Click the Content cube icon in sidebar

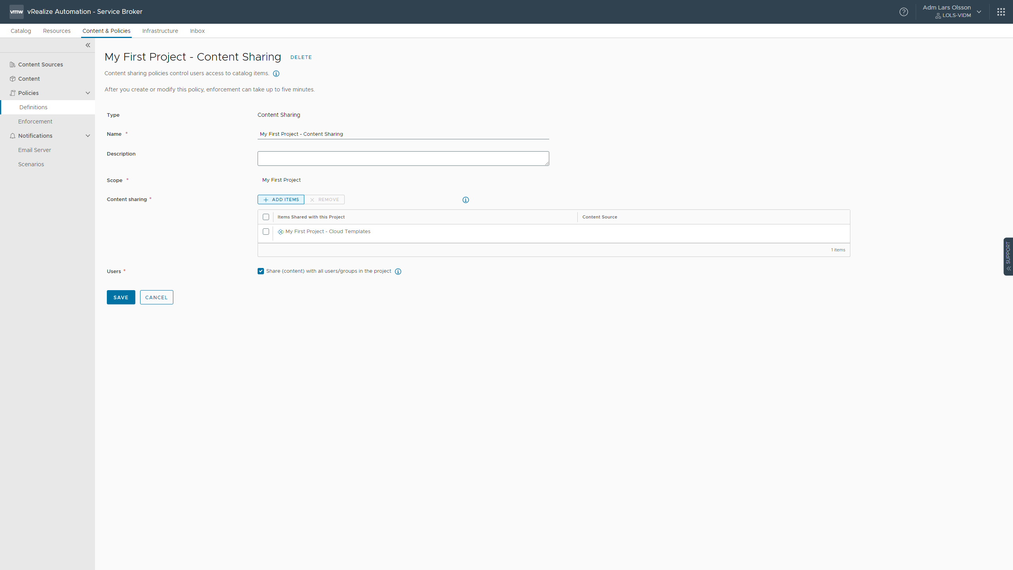point(13,79)
